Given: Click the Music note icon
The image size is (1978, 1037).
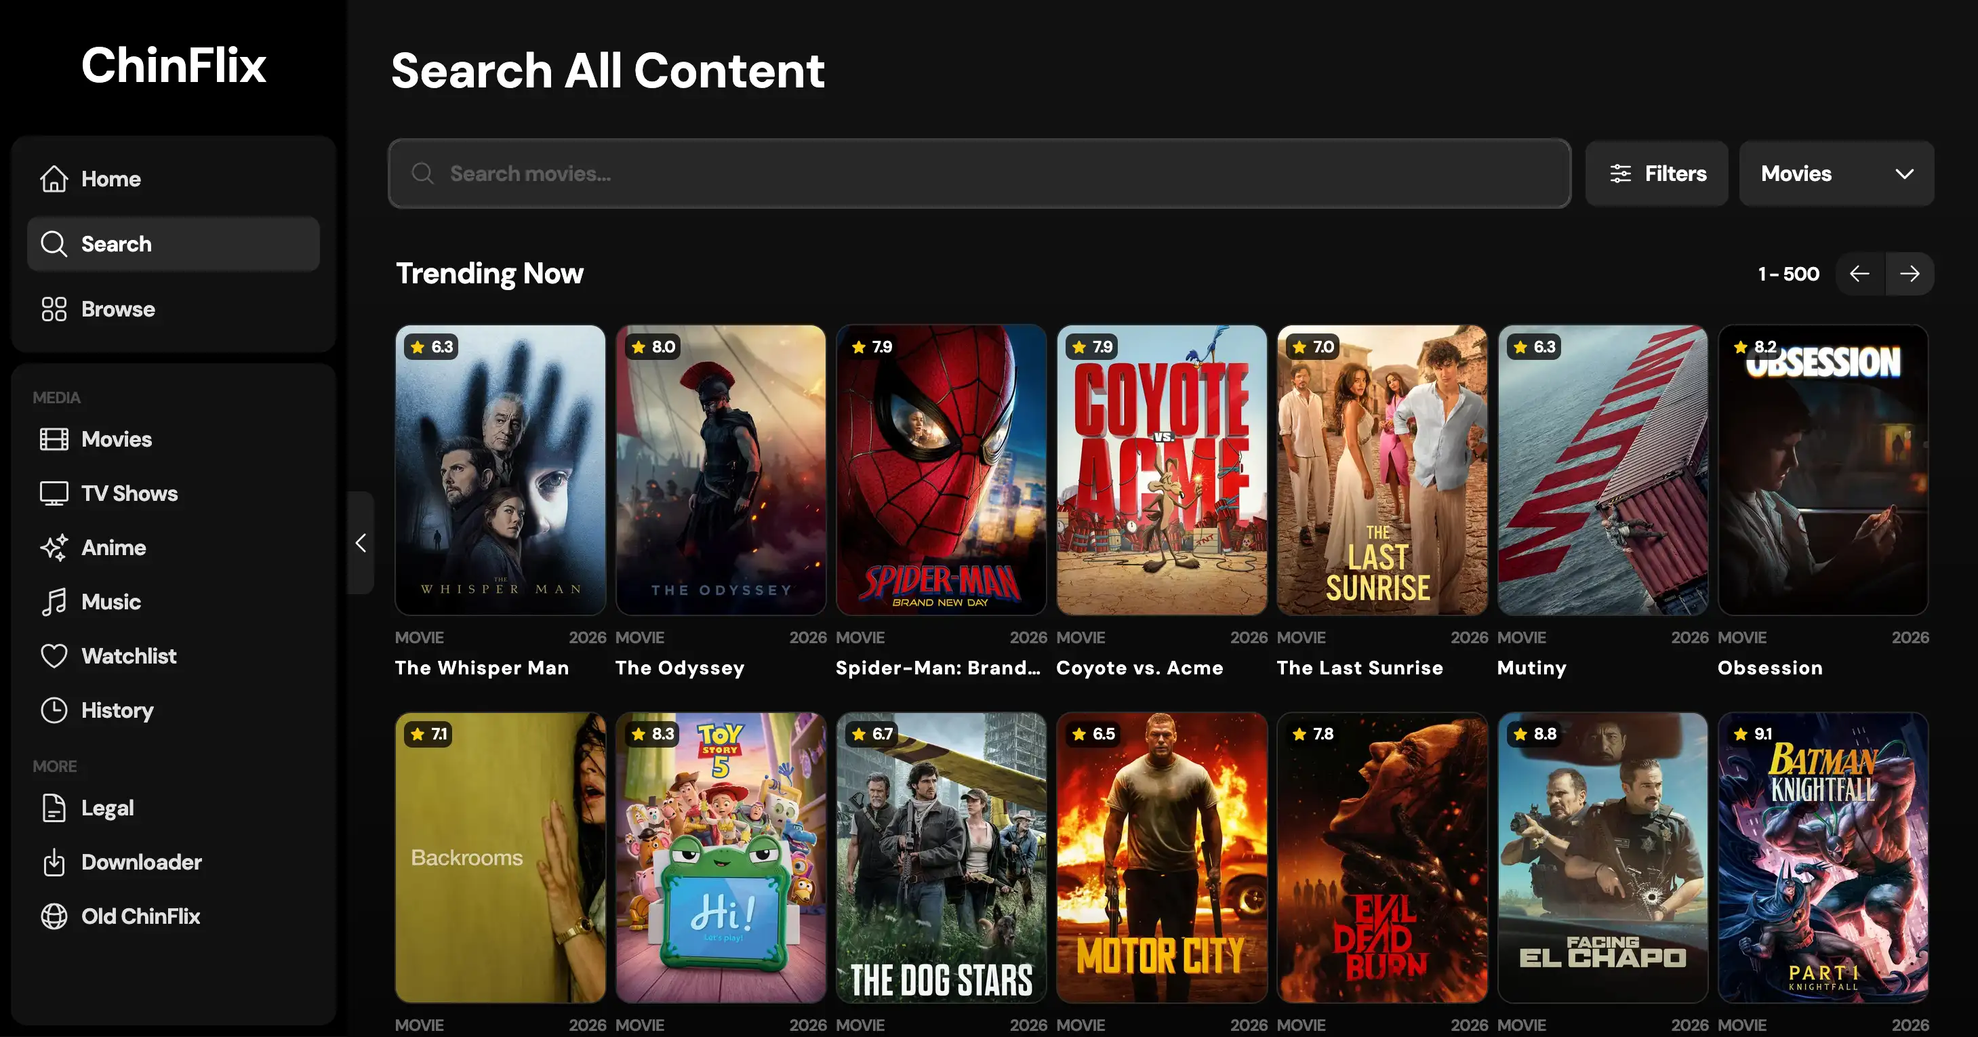Looking at the screenshot, I should [x=54, y=602].
